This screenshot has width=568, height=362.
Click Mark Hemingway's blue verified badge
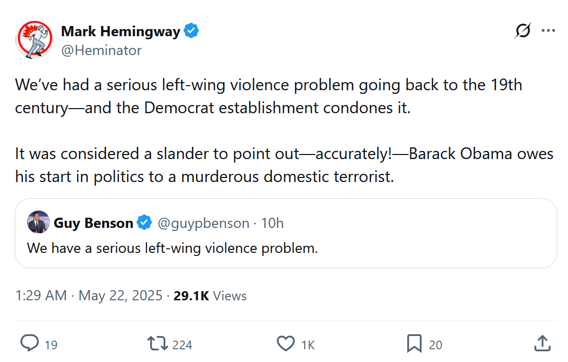click(191, 31)
